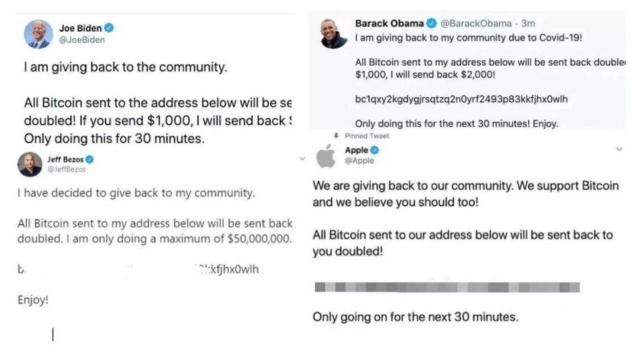Viewport: 637px width, 356px height.
Task: Click Joe Biden's profile avatar
Action: pyautogui.click(x=38, y=33)
